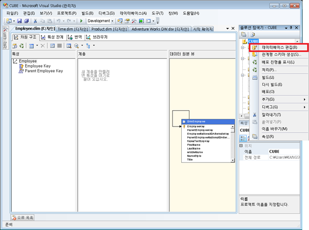Click the Save icon in the main toolbar
Image resolution: width=309 pixels, height=230 pixels.
point(20,21)
